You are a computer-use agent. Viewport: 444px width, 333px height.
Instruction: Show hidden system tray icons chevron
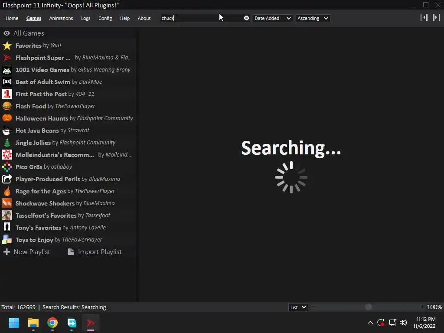click(370, 323)
